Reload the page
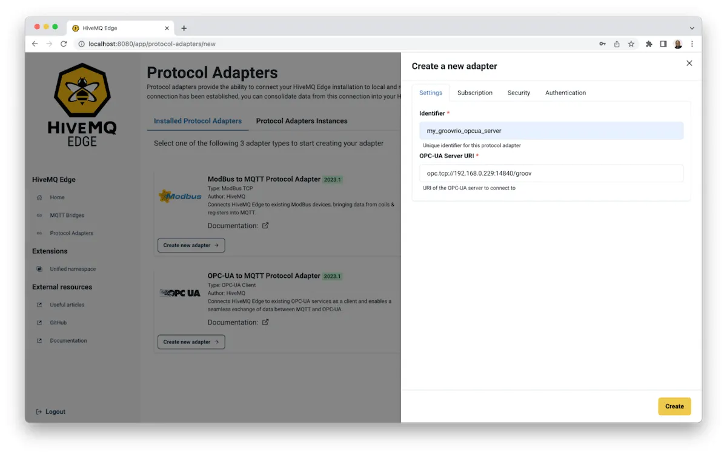Screen dimensions: 727x456 tap(64, 44)
